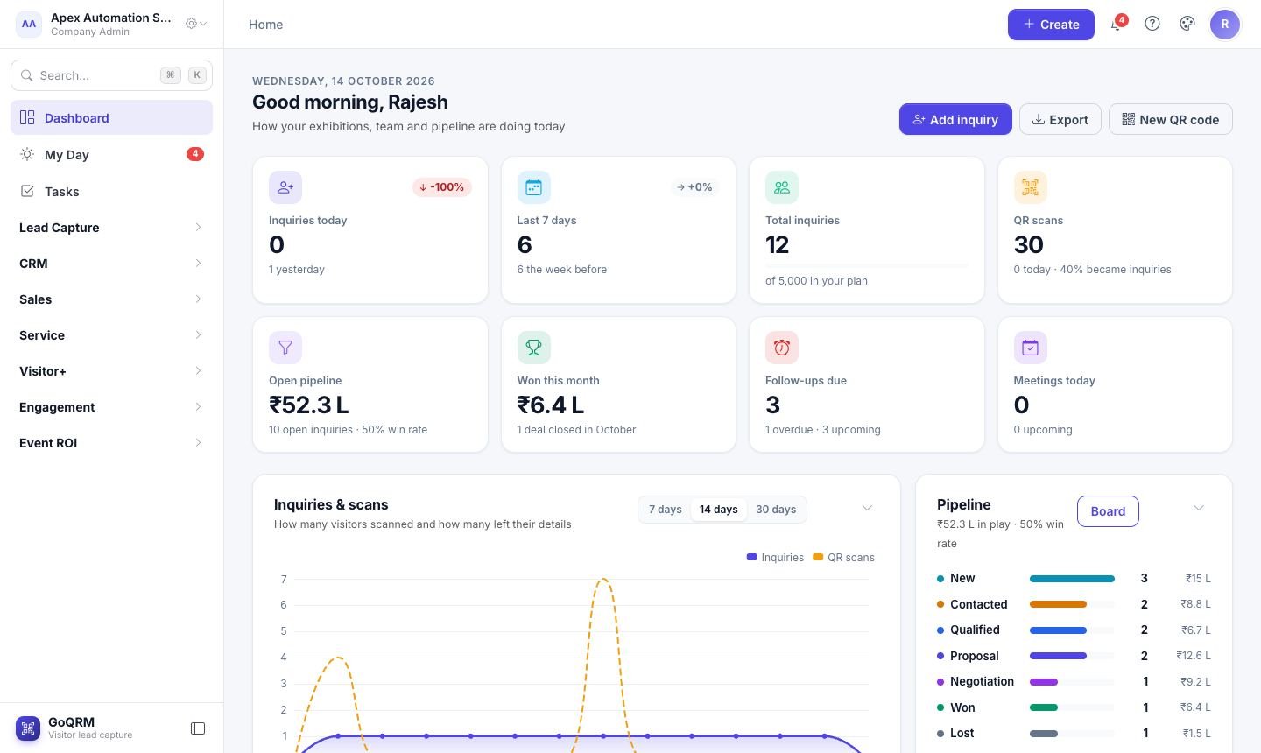Click the Won this month trophy icon

(x=533, y=348)
